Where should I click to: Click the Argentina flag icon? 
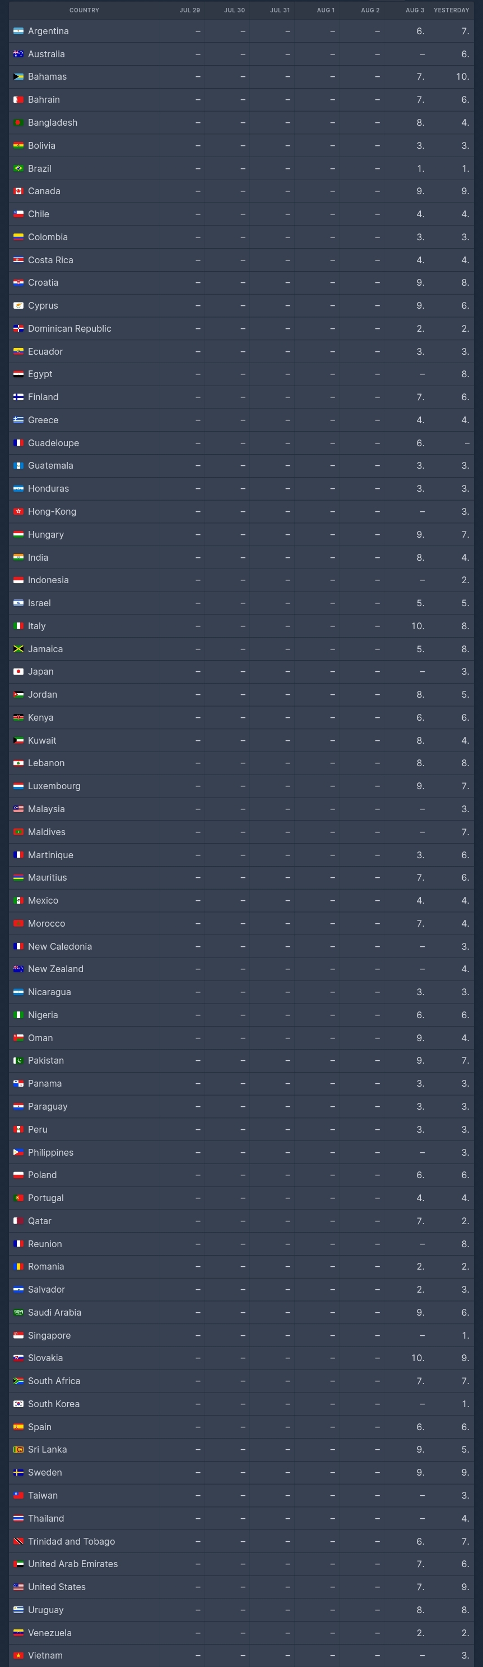point(18,31)
